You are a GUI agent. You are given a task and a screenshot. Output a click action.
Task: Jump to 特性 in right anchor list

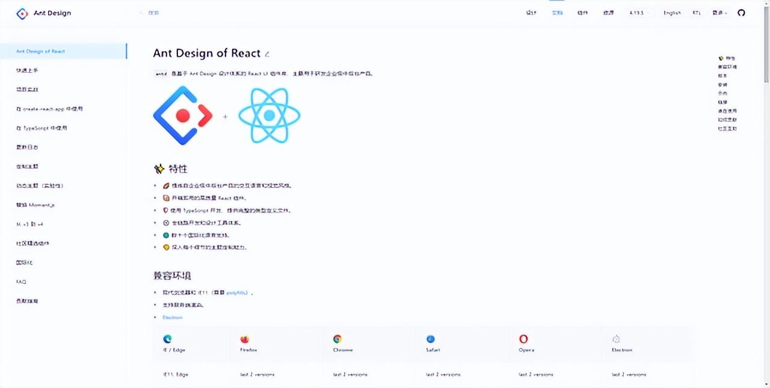pos(727,58)
